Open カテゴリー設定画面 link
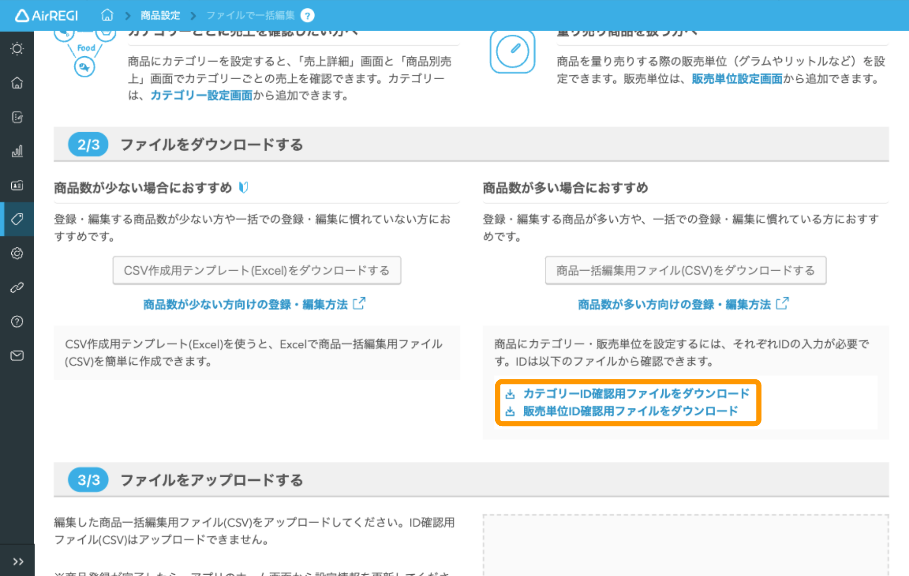Viewport: 909px width, 576px height. [201, 95]
